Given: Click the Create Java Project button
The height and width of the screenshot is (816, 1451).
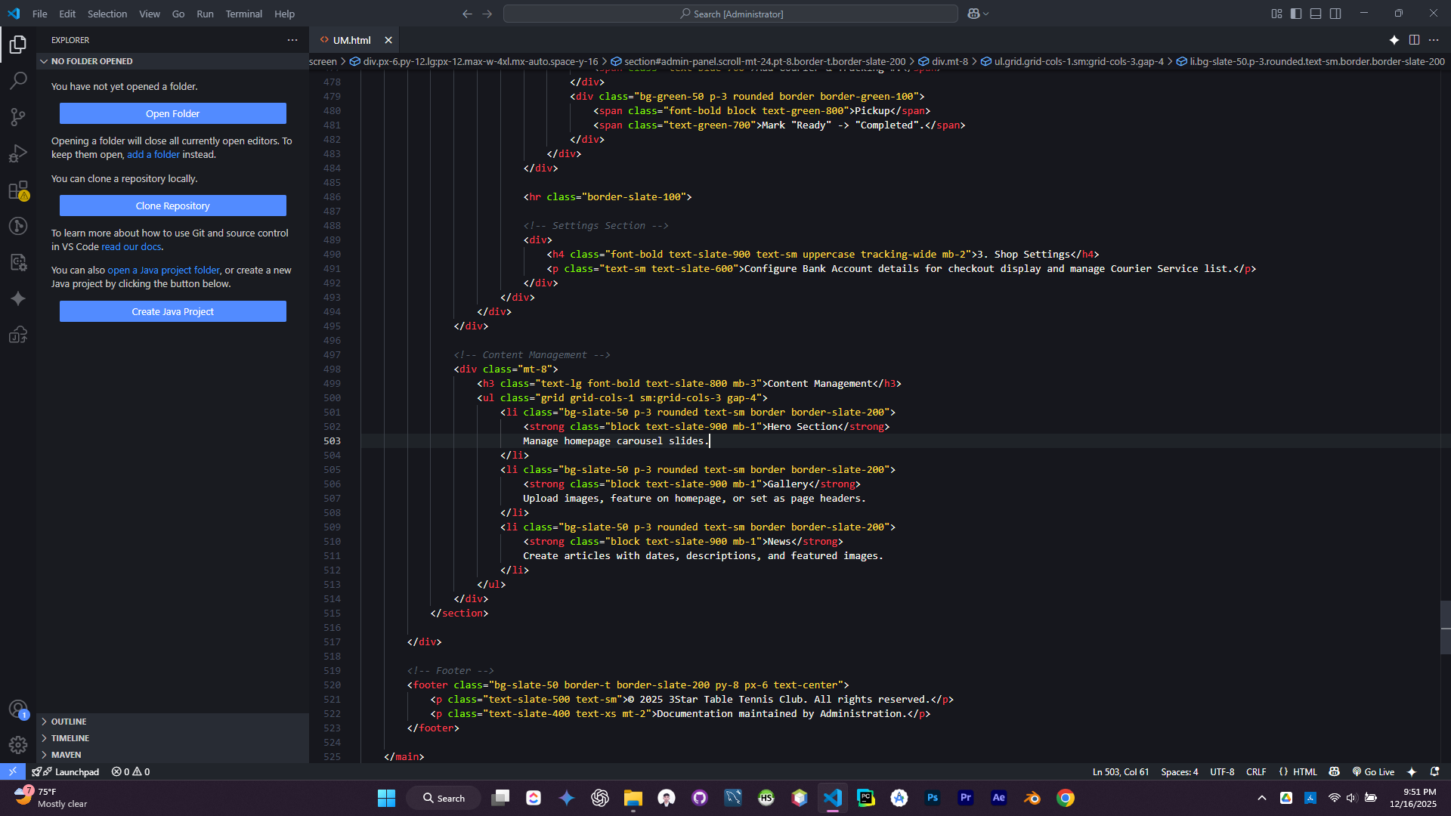Looking at the screenshot, I should click(x=173, y=311).
